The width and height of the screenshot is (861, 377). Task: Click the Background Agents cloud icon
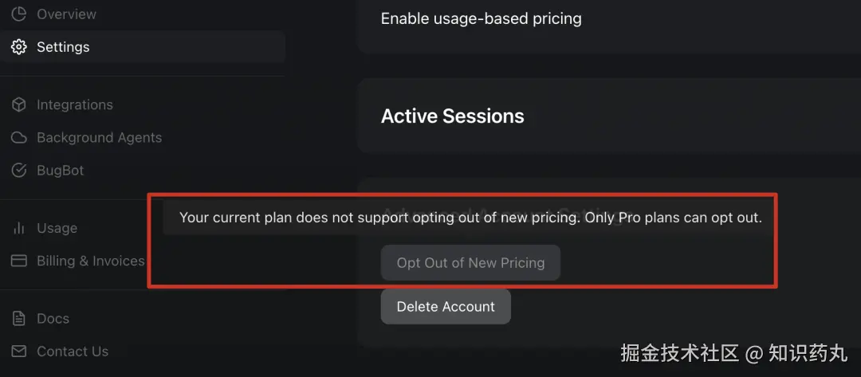coord(19,138)
